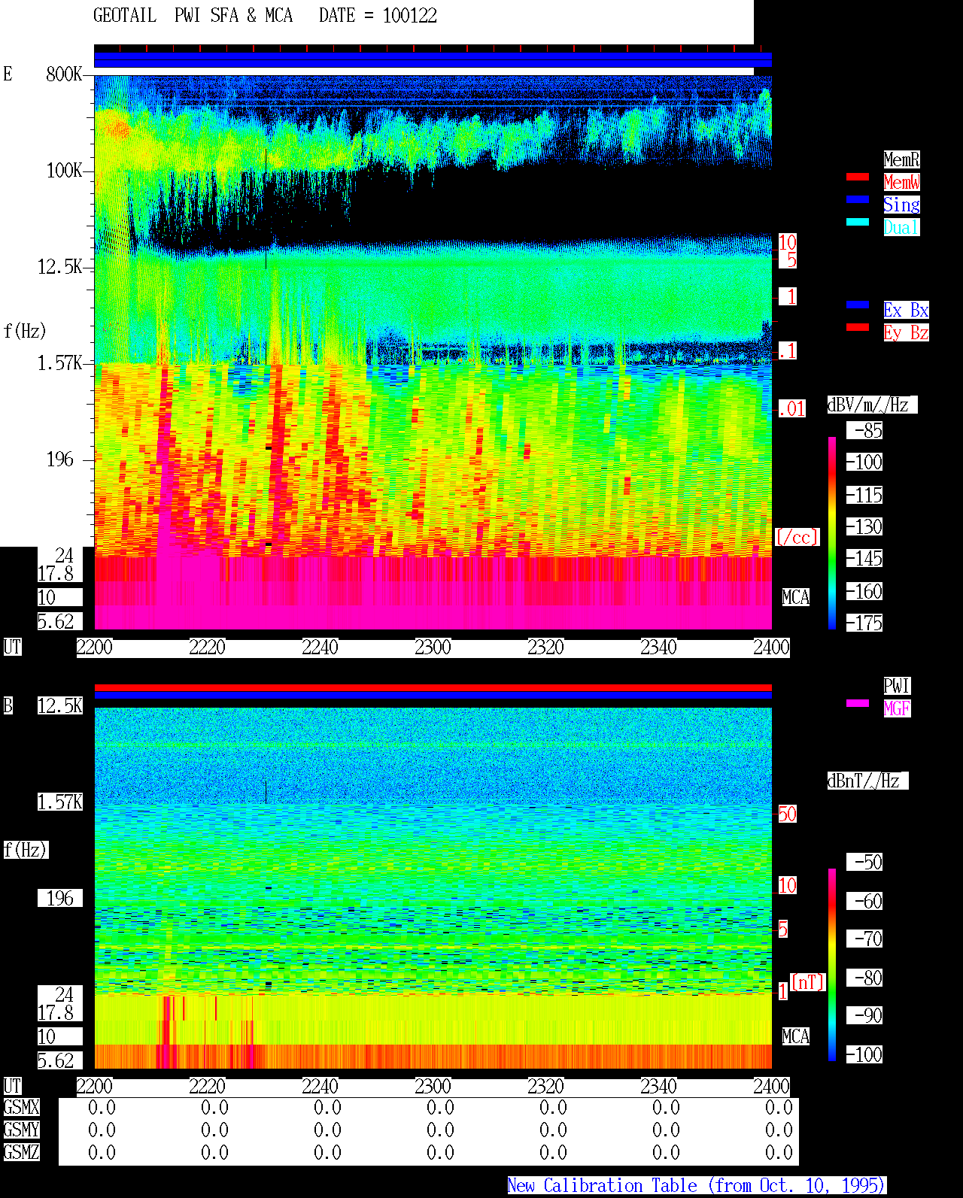The height and width of the screenshot is (1198, 963).
Task: Click the magenta MGF legend swatch
Action: [x=858, y=703]
